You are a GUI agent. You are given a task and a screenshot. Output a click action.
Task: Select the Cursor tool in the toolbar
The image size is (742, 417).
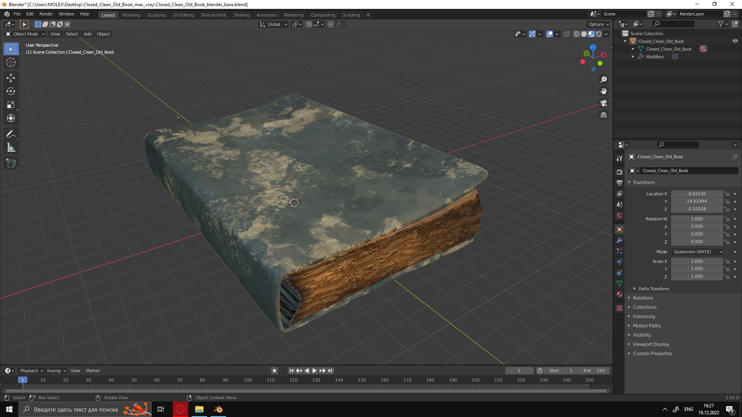11,63
